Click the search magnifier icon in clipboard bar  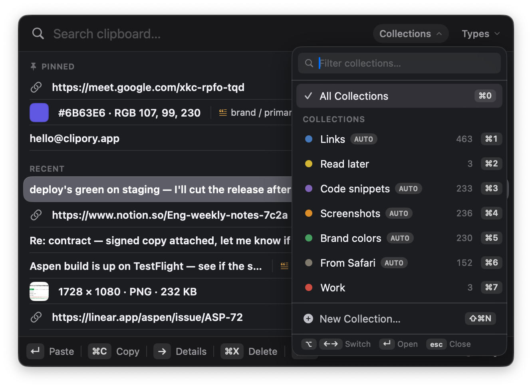38,34
